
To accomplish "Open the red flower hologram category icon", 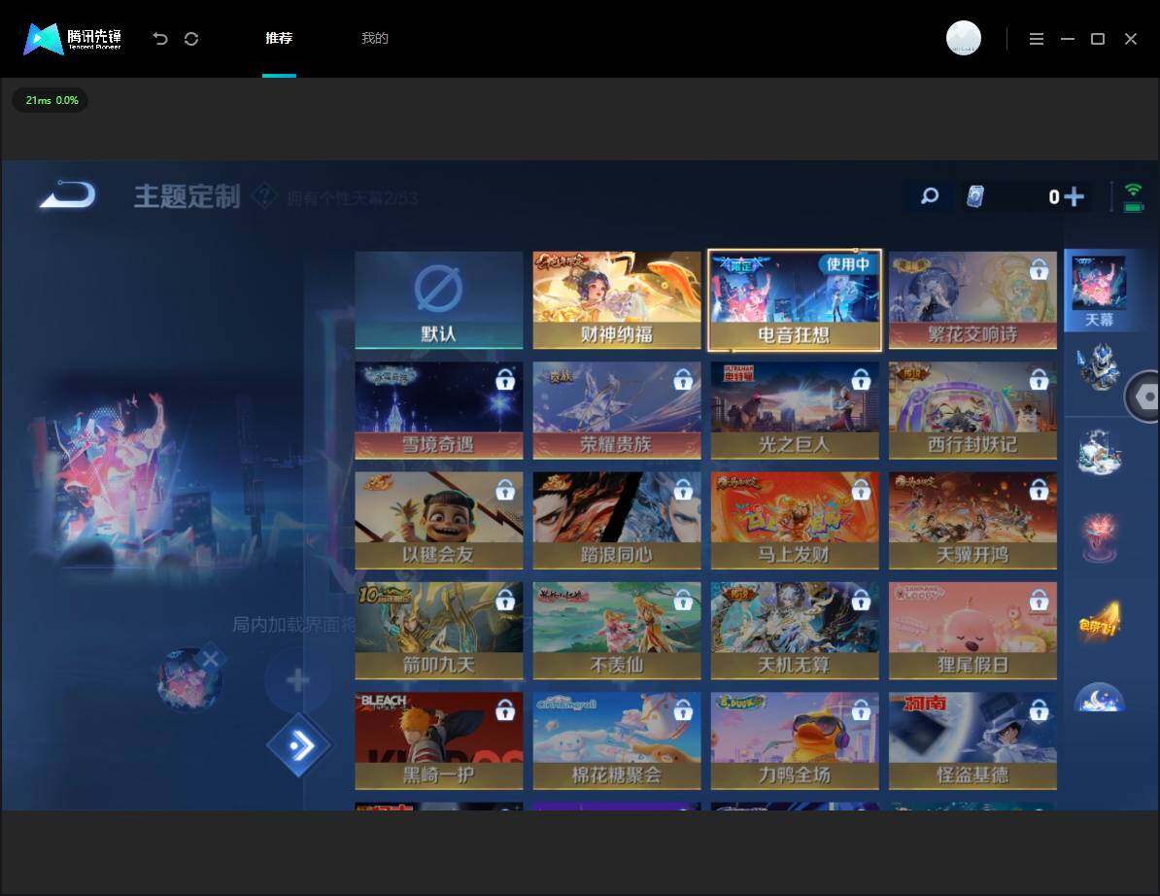I will tap(1099, 537).
